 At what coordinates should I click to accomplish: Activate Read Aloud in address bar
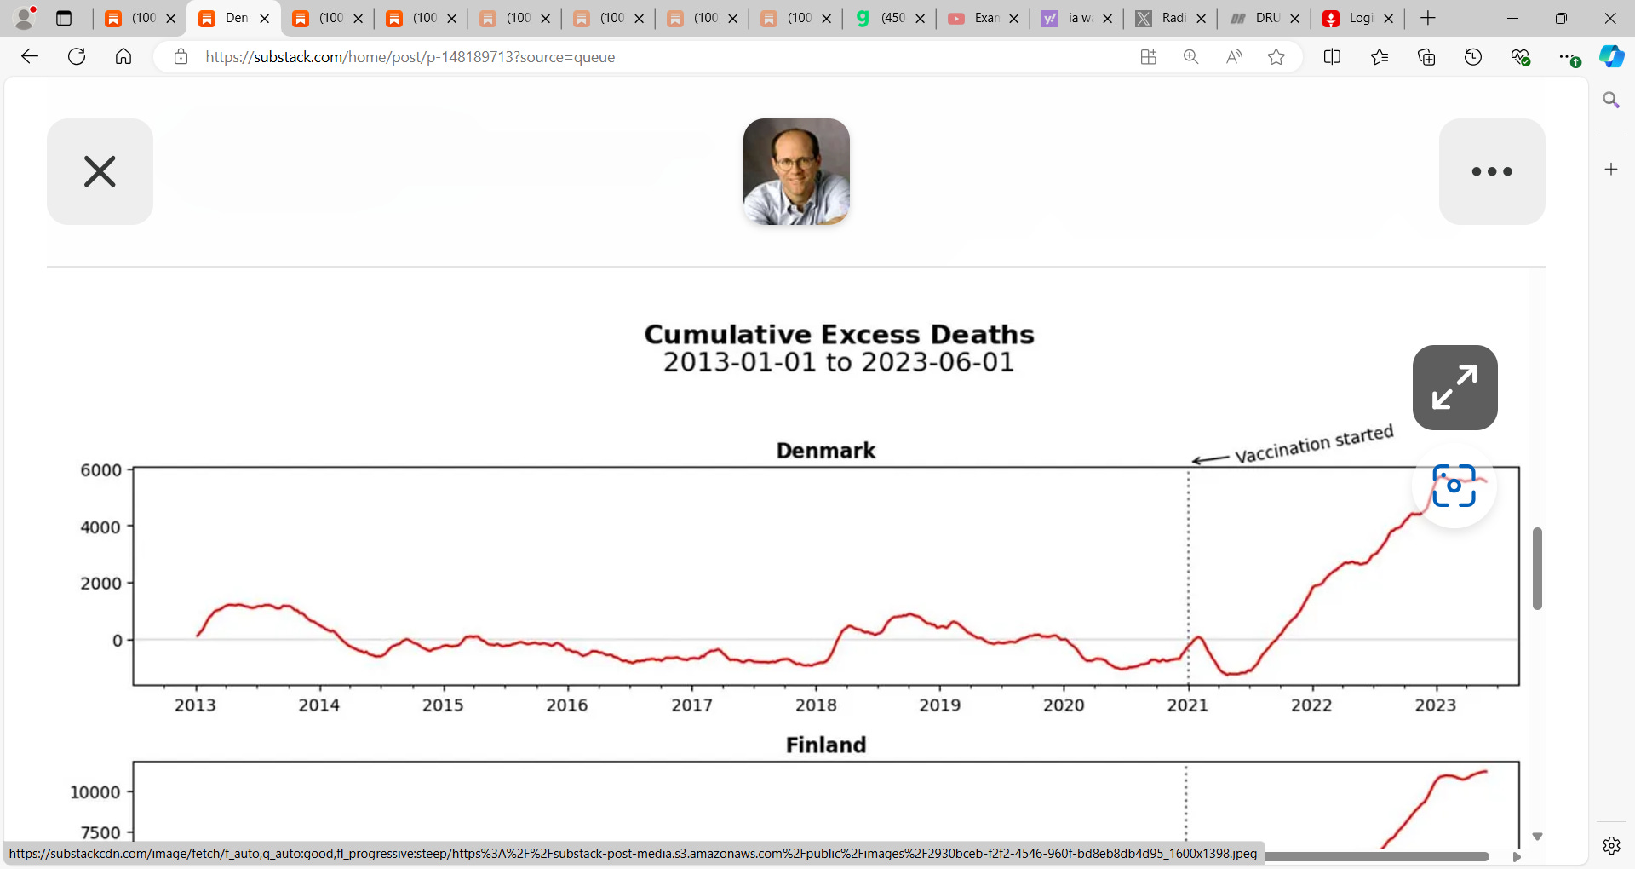(x=1234, y=57)
